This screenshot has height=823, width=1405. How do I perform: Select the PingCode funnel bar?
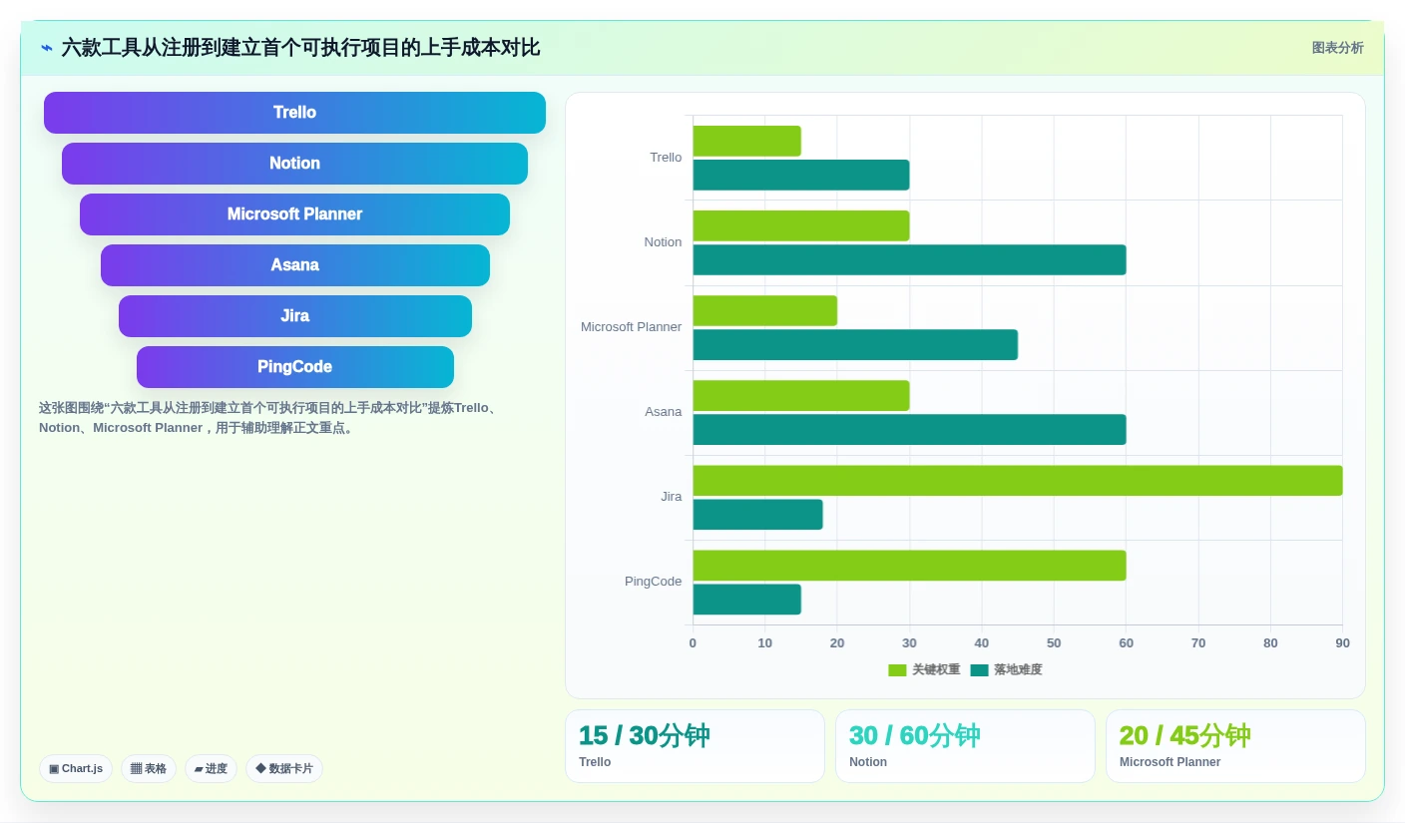click(294, 367)
